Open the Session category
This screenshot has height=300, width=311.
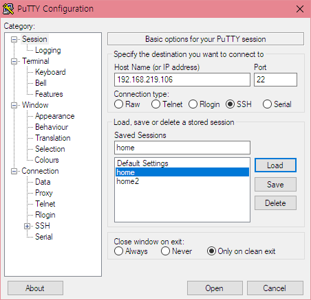tap(34, 39)
